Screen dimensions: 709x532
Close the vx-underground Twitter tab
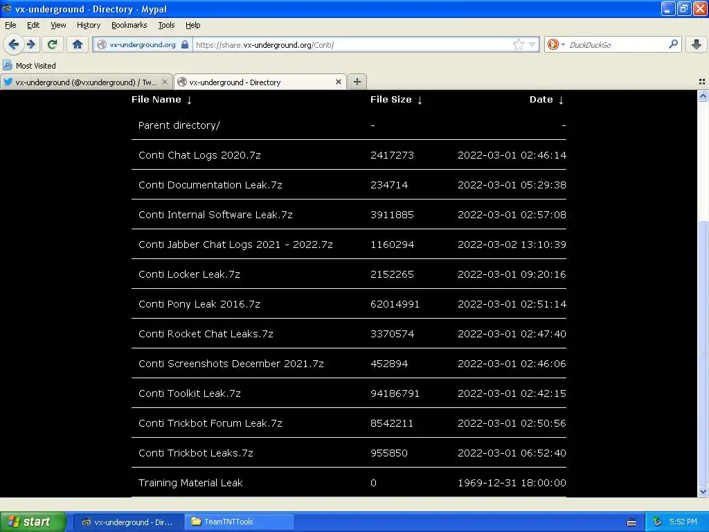pyautogui.click(x=165, y=82)
